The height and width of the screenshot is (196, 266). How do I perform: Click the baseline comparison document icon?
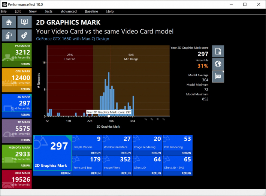(218, 51)
